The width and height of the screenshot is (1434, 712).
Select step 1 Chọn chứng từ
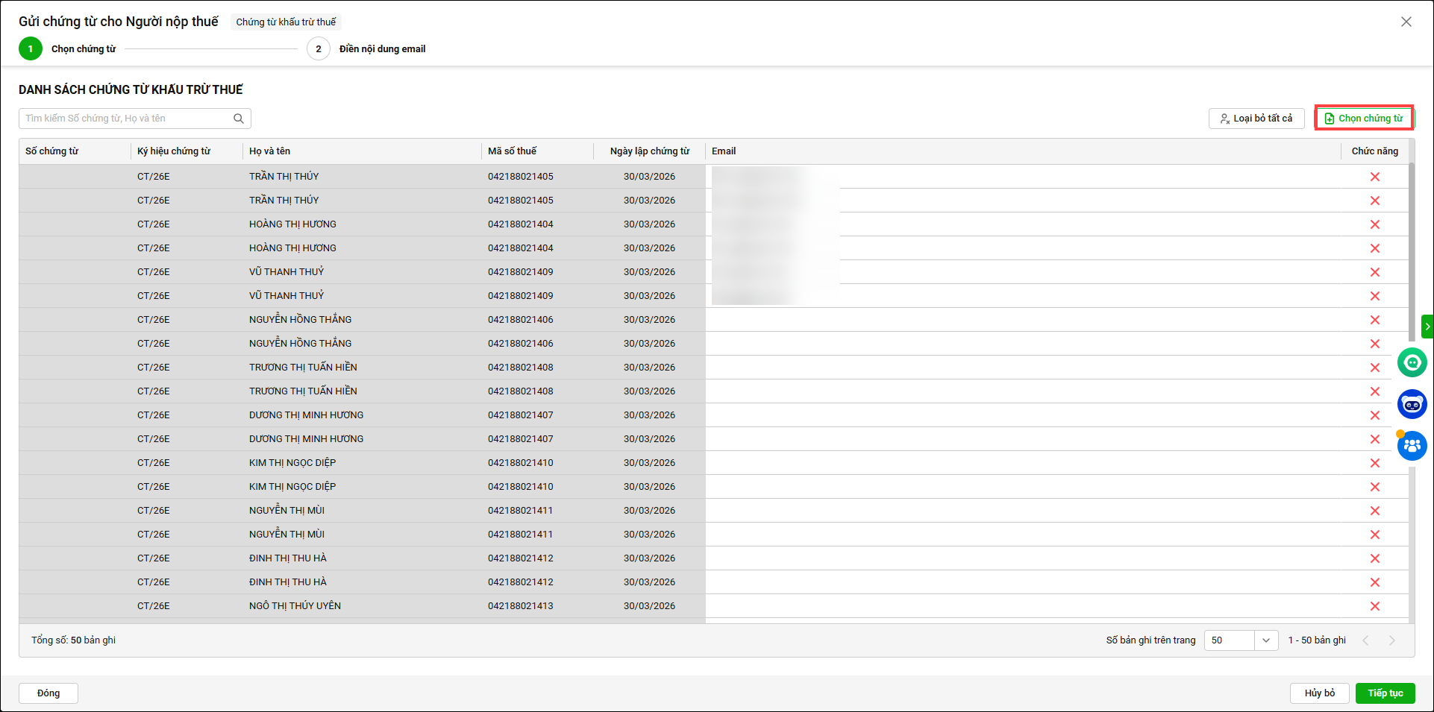31,49
